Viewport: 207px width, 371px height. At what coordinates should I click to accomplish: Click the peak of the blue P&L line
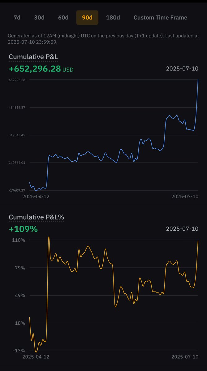coord(198,80)
